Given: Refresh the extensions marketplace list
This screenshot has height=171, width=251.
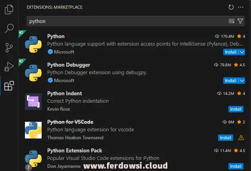Looking at the screenshot, I should [x=231, y=7].
